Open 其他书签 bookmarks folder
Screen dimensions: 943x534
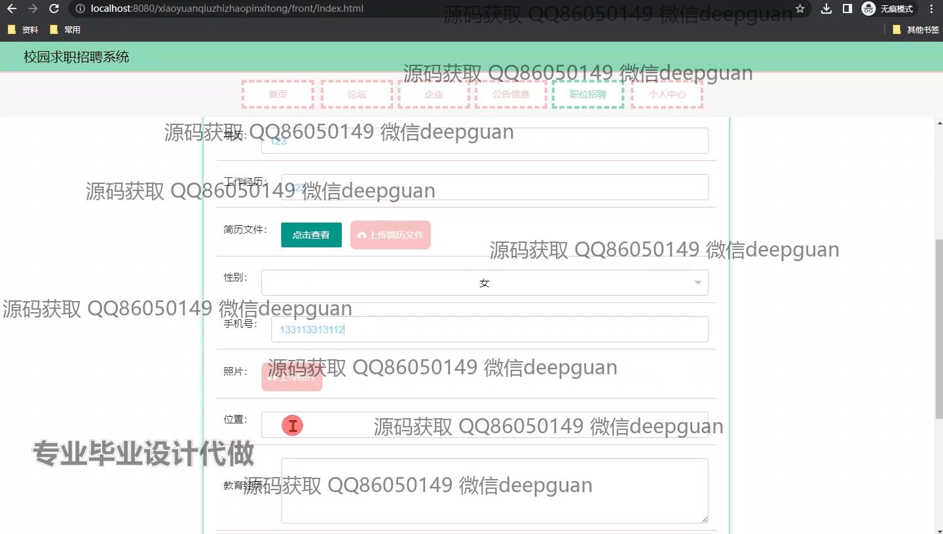915,29
